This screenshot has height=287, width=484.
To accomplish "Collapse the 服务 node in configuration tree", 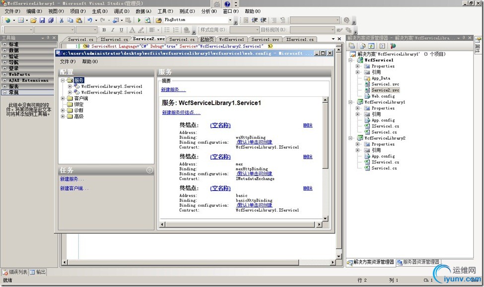I will point(63,80).
